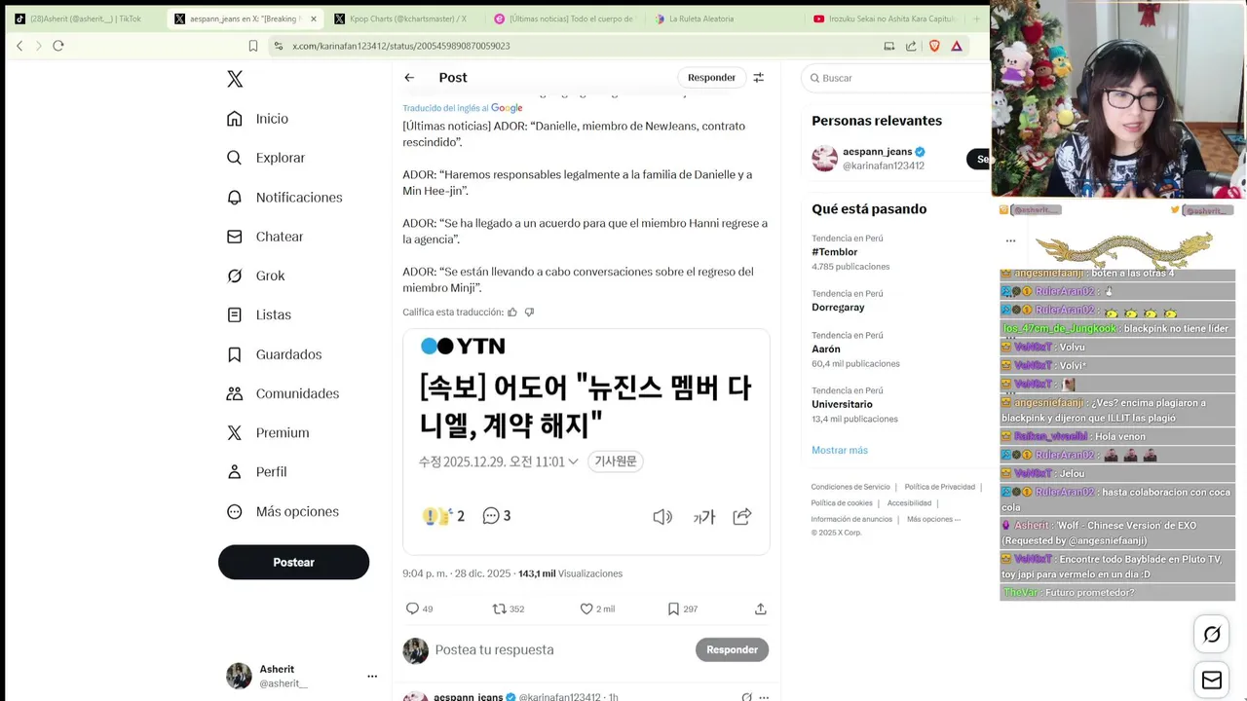Click browser back arrow

19,46
